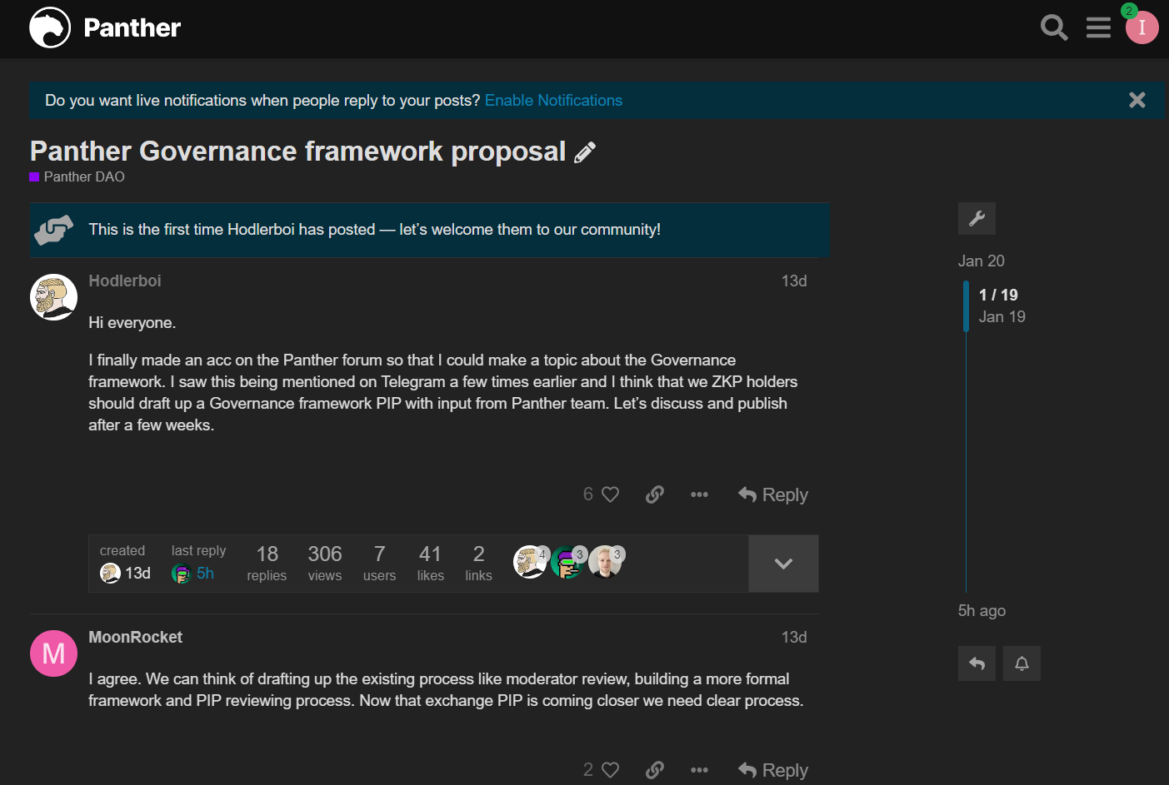Select the green frequent poster avatar
1169x785 pixels.
pos(567,562)
